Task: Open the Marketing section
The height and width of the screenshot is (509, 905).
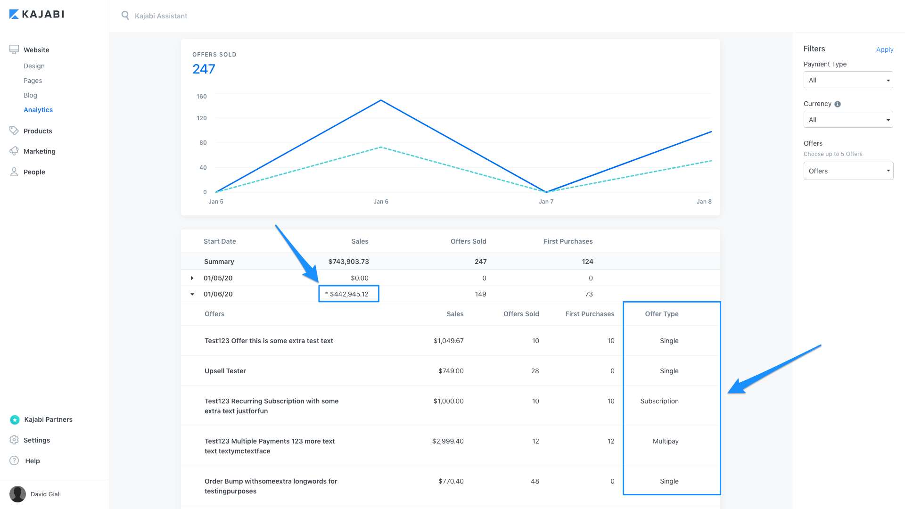Action: point(40,151)
